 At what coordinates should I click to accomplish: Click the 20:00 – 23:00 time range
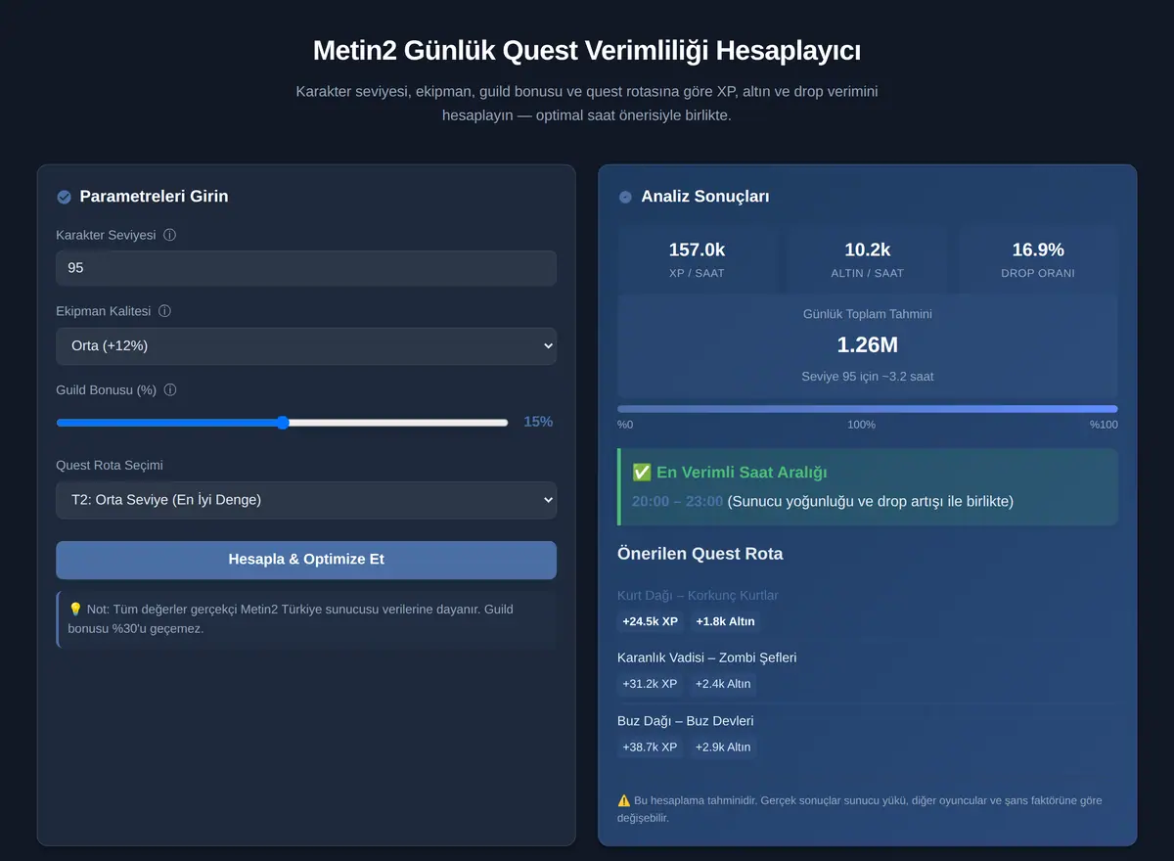point(677,501)
